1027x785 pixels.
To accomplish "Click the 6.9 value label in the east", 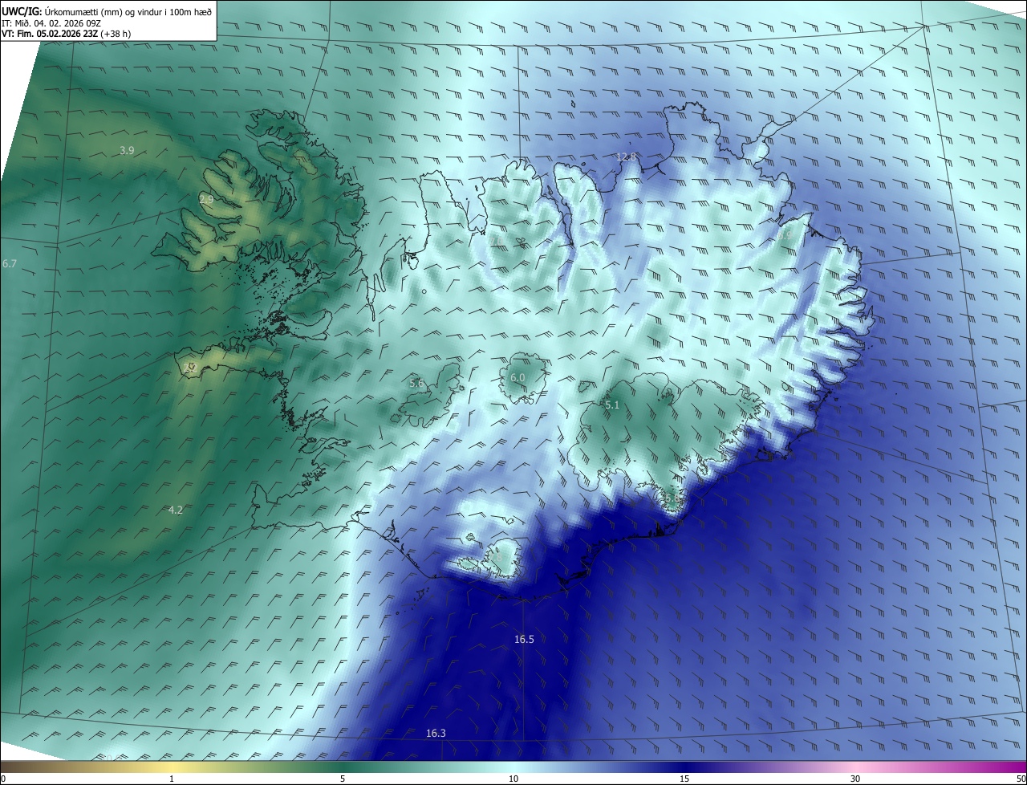I will pyautogui.click(x=784, y=235).
